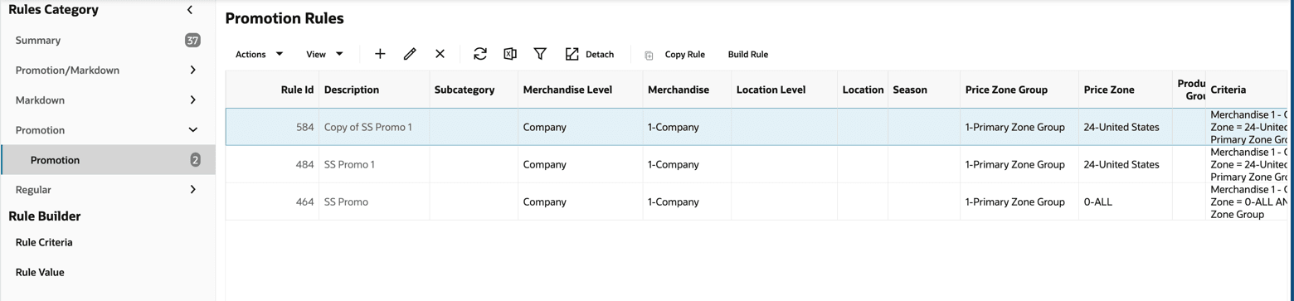Click '24-United States' in row 484
This screenshot has width=1294, height=301.
(x=1121, y=165)
